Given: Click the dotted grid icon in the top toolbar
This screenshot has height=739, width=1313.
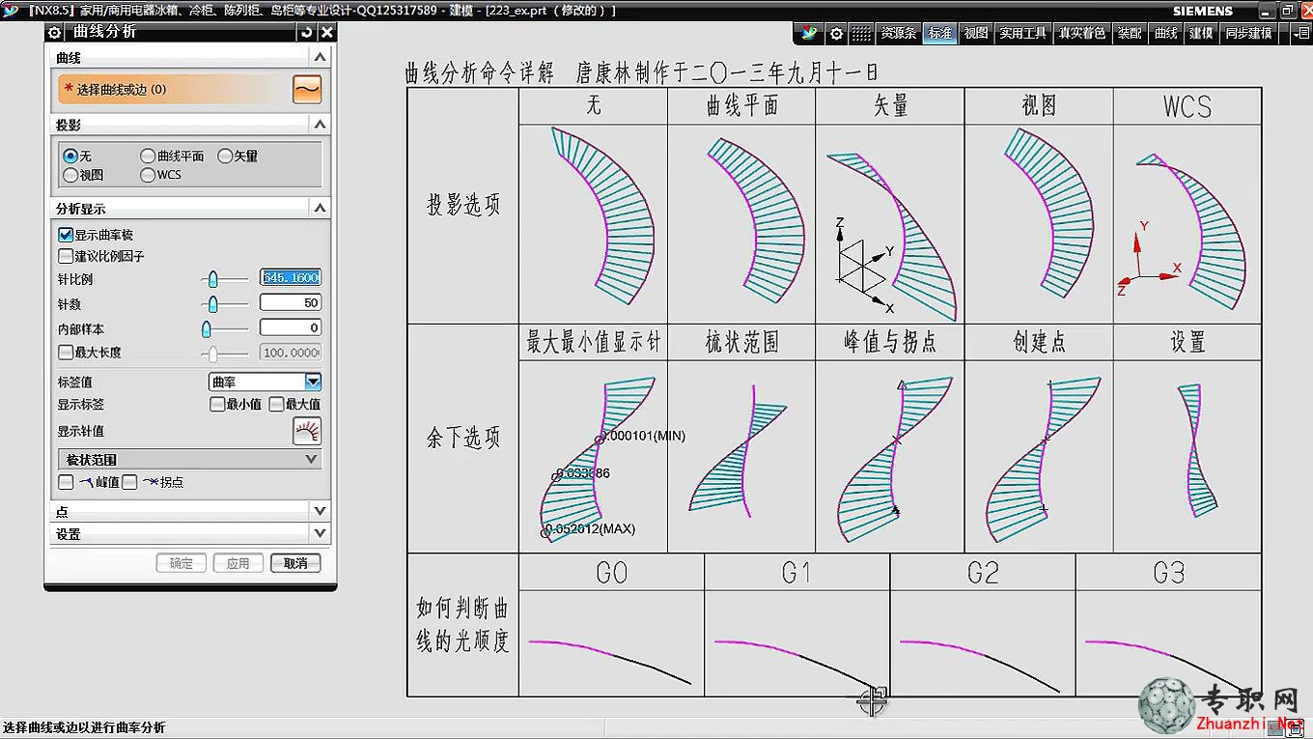Looking at the screenshot, I should click(860, 33).
